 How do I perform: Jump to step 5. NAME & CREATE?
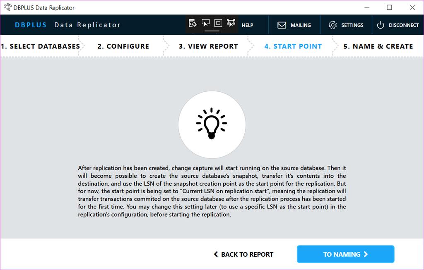coord(378,46)
